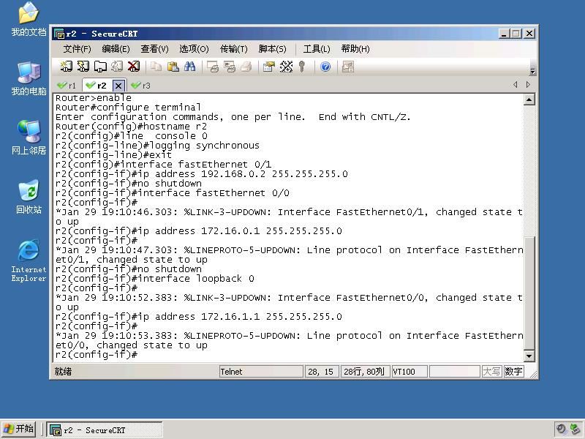585x439 pixels.
Task: Switch to the r3 session tab
Action: pos(140,86)
